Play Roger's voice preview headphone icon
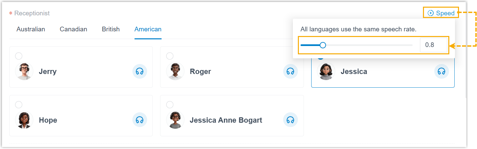 pyautogui.click(x=291, y=71)
